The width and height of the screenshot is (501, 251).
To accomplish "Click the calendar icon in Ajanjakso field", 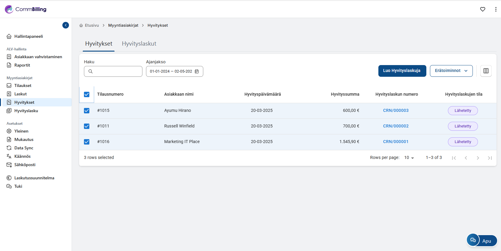I will (x=197, y=71).
